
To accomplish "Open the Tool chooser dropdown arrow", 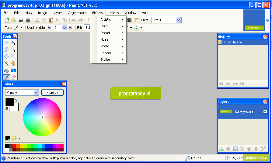I will 21,28.
